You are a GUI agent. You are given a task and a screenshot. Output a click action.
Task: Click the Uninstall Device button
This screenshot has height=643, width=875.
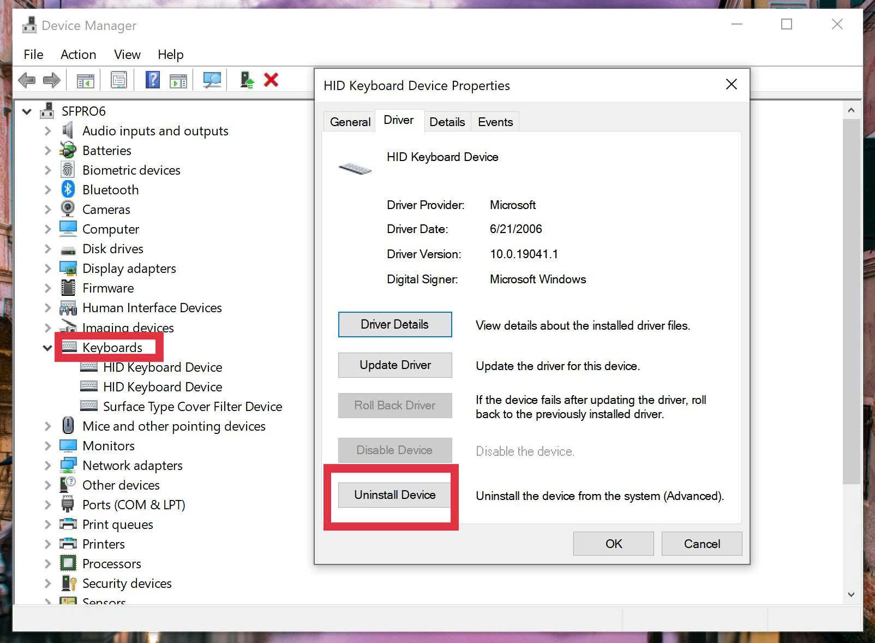(394, 495)
